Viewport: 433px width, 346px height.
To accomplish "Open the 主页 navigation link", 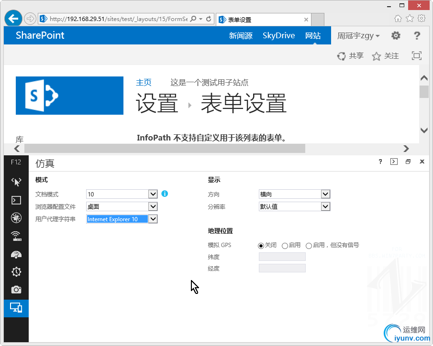I will [144, 82].
